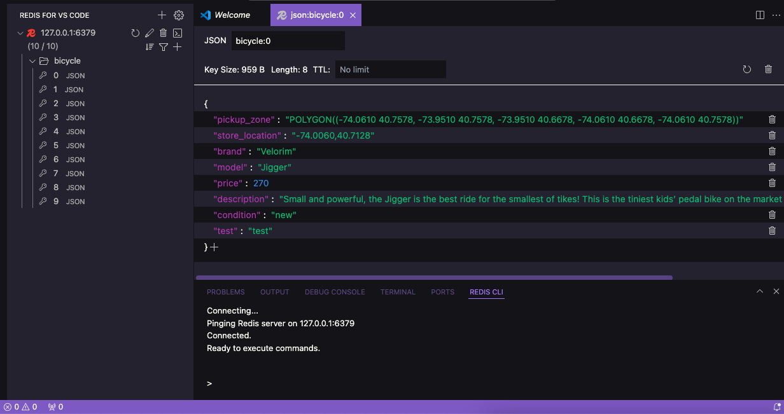The width and height of the screenshot is (784, 414).
Task: Toggle split editor layout icon
Action: [760, 15]
